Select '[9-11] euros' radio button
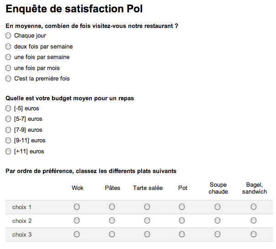 pyautogui.click(x=8, y=141)
